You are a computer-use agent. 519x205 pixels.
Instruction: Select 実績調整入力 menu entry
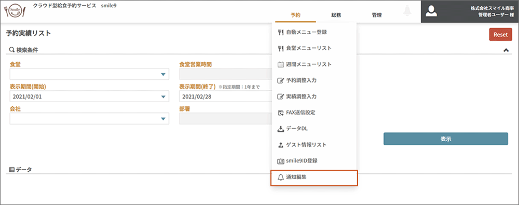pos(314,97)
